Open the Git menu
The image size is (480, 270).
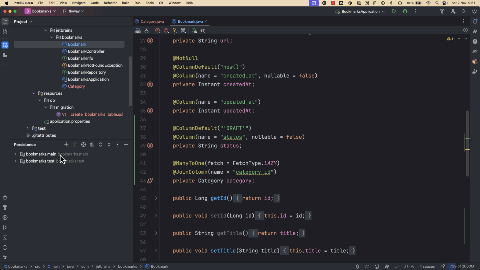pyautogui.click(x=161, y=3)
